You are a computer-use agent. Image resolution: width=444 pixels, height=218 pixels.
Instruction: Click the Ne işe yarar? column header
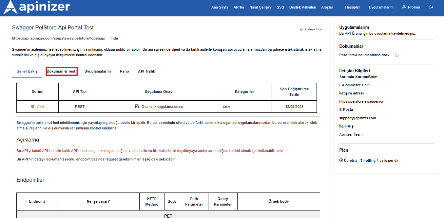[98, 201]
